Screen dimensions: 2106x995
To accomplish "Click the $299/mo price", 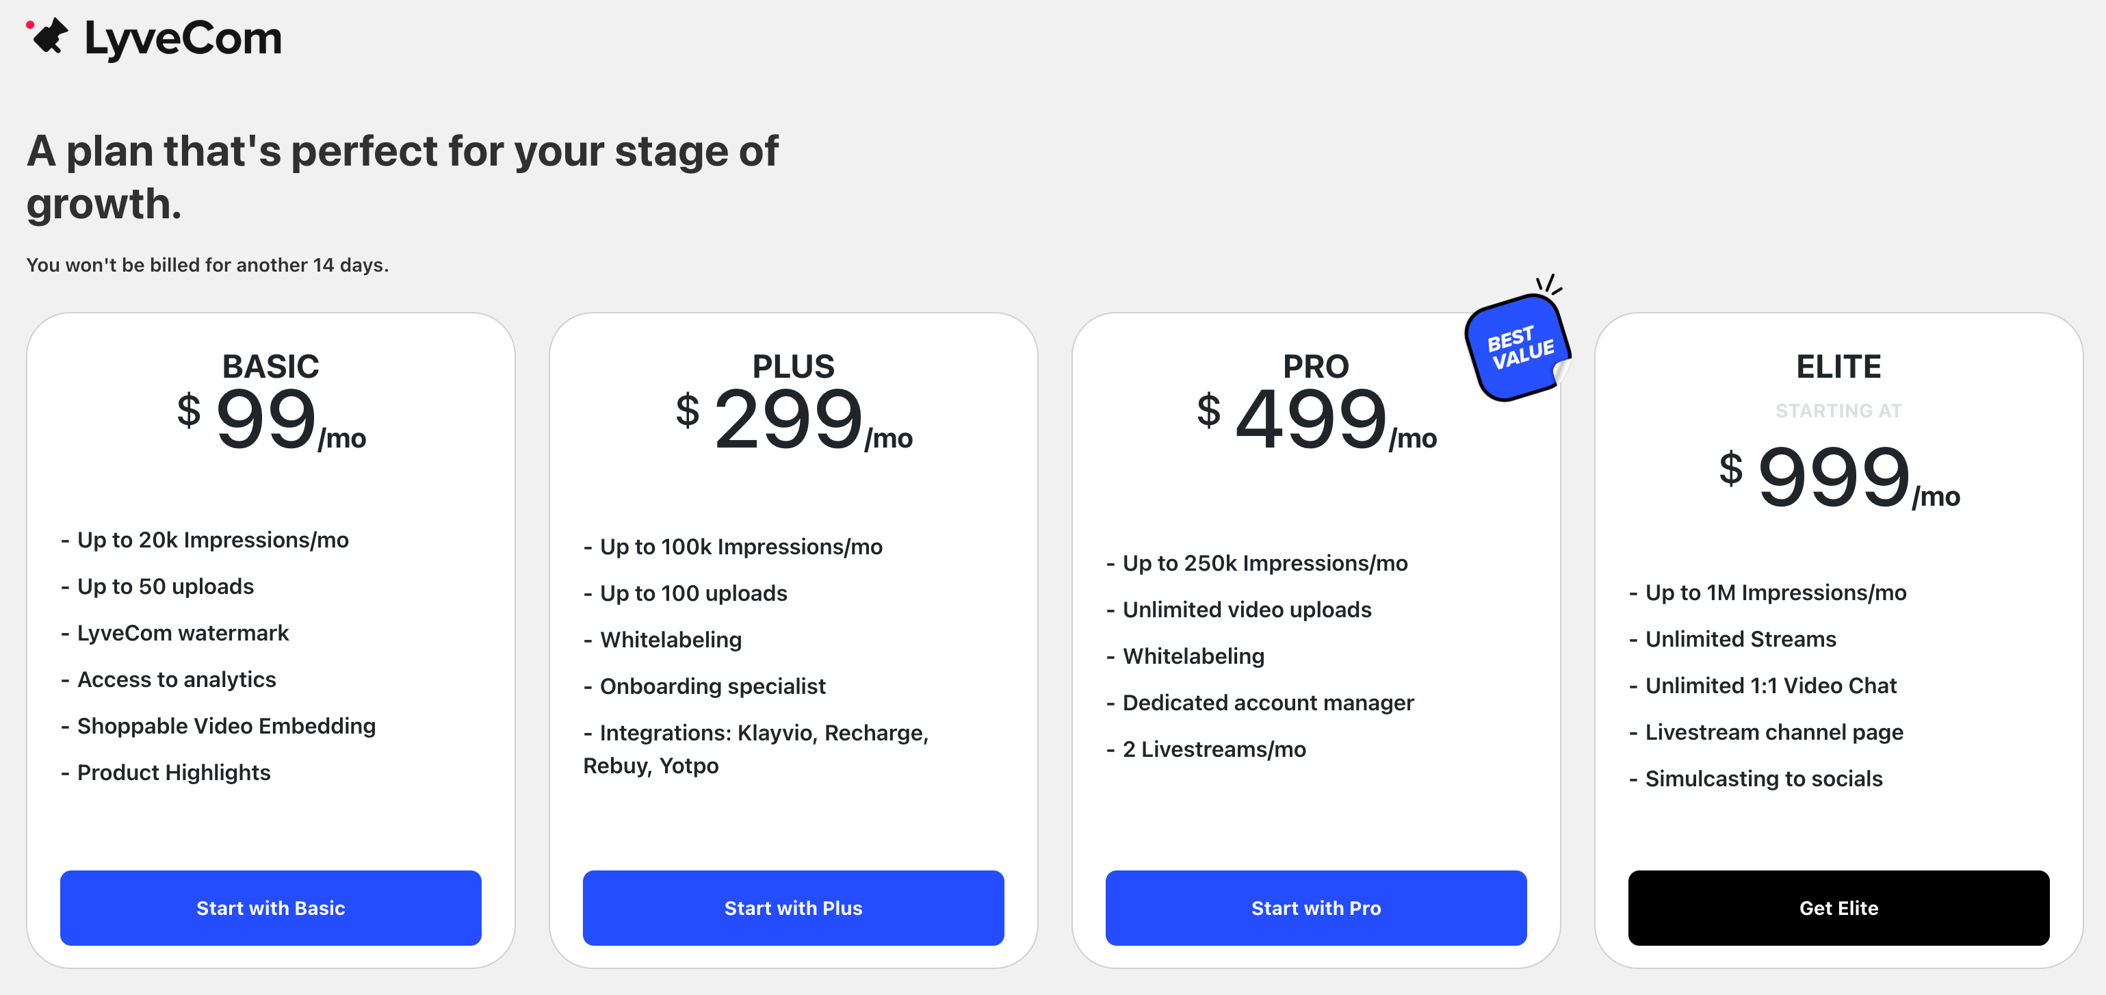I will point(793,419).
